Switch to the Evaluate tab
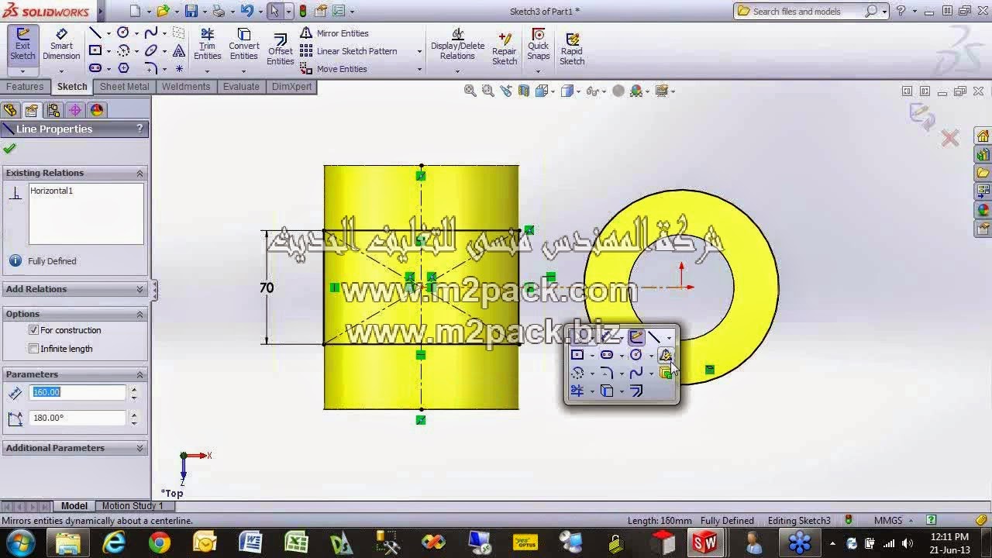992x558 pixels. click(241, 87)
